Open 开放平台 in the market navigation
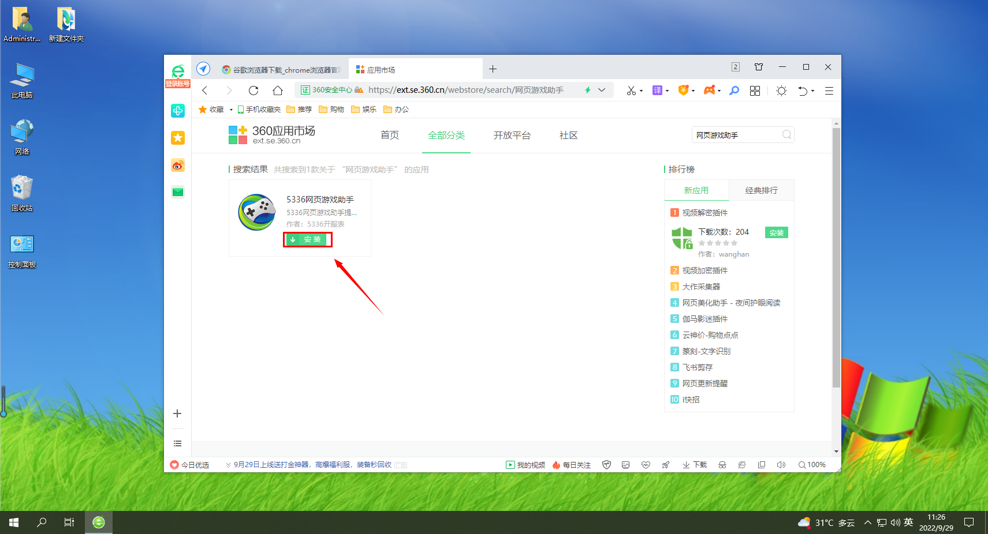 coord(512,135)
